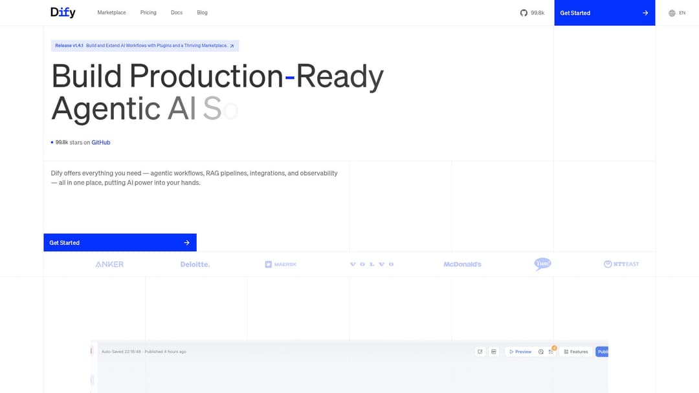Click the McDonald's logo
The width and height of the screenshot is (699, 393).
(x=462, y=264)
